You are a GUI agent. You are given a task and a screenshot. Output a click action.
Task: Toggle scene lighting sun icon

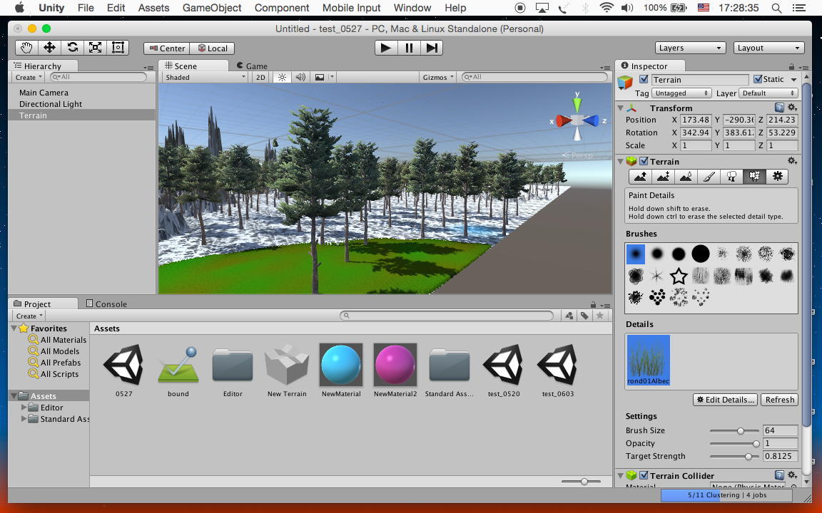[282, 77]
